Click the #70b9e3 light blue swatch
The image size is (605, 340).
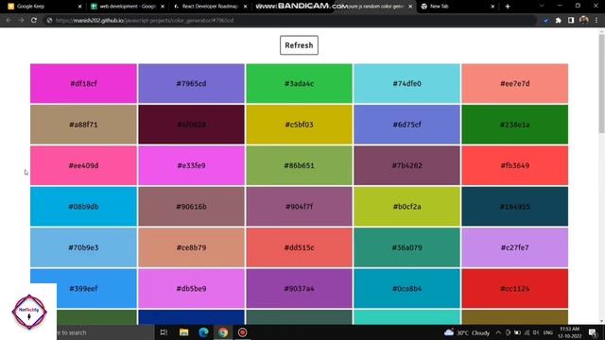click(x=83, y=247)
